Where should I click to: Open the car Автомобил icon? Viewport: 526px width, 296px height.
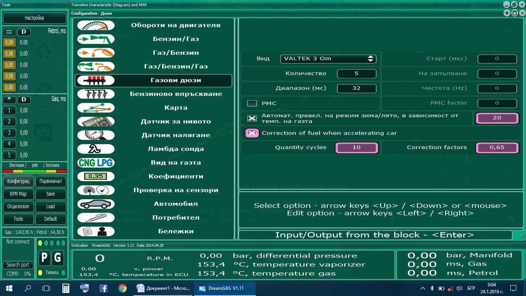[x=96, y=204]
